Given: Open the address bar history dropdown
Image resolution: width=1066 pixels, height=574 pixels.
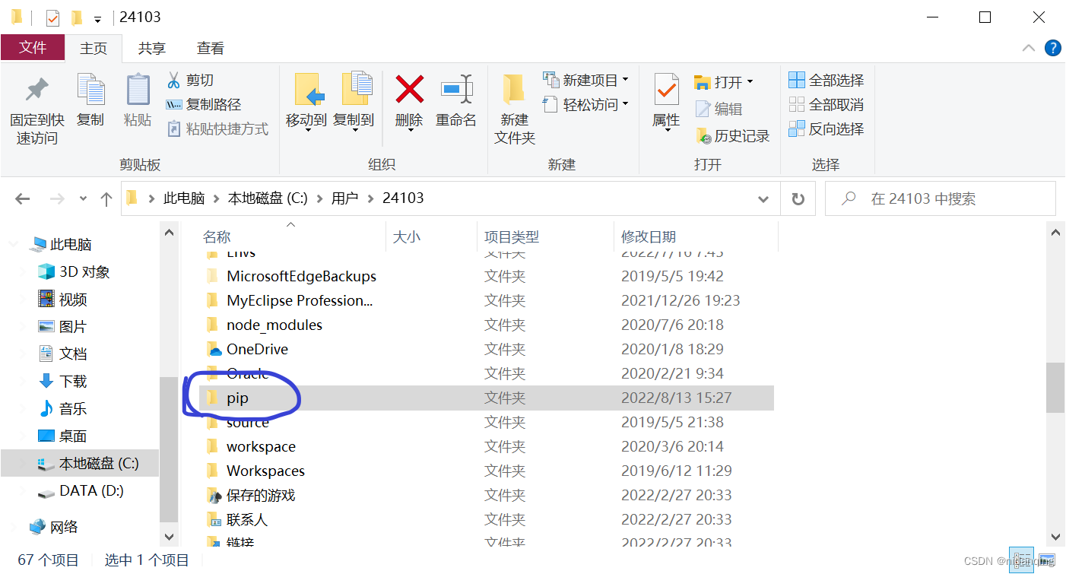Looking at the screenshot, I should 763,198.
